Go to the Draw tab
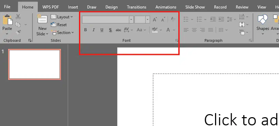Screen dimensions: 279x126 click(x=92, y=7)
